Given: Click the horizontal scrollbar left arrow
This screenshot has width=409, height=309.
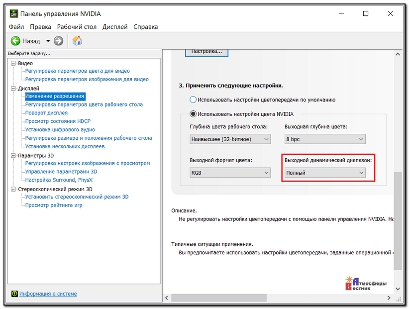Looking at the screenshot, I should [167, 298].
